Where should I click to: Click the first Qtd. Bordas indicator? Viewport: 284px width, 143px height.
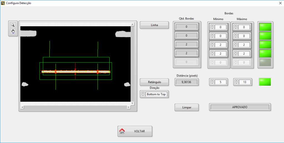(x=187, y=27)
